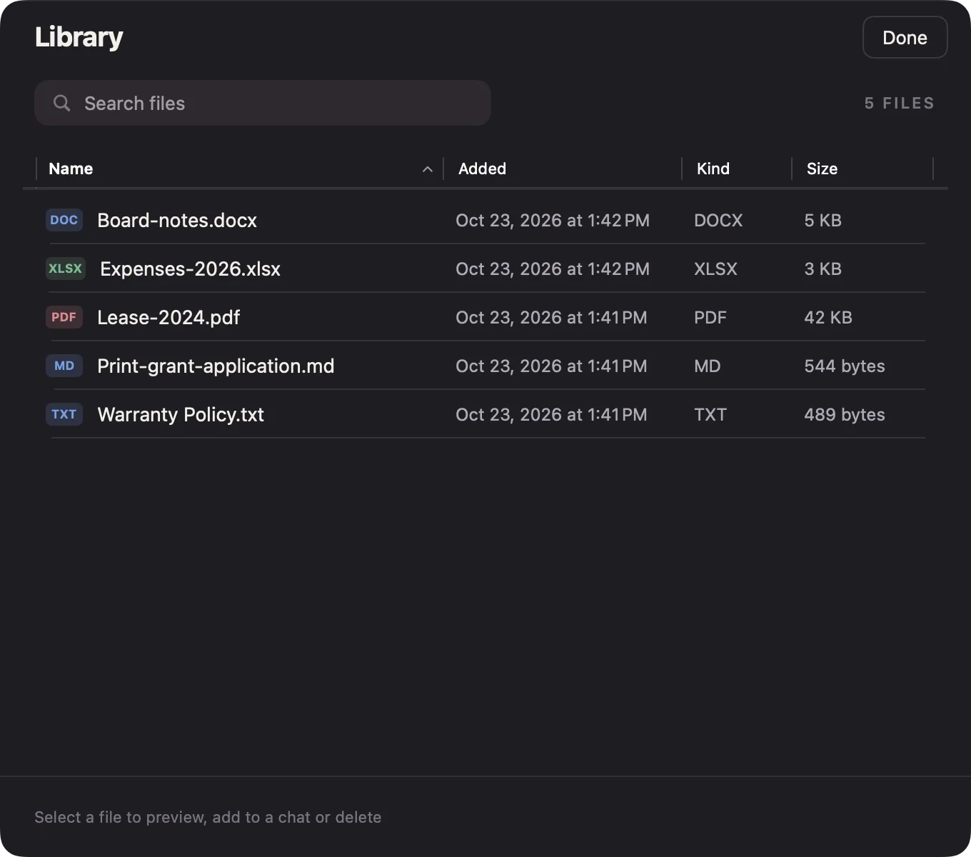
Task: Close the Library with Done button
Action: click(905, 37)
